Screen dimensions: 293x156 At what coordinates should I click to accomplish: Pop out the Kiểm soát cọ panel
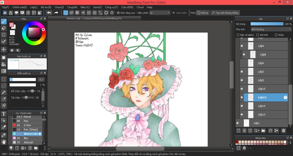coord(41,73)
